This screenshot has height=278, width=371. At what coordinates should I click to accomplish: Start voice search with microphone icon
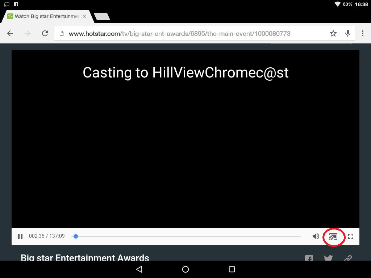click(x=347, y=33)
